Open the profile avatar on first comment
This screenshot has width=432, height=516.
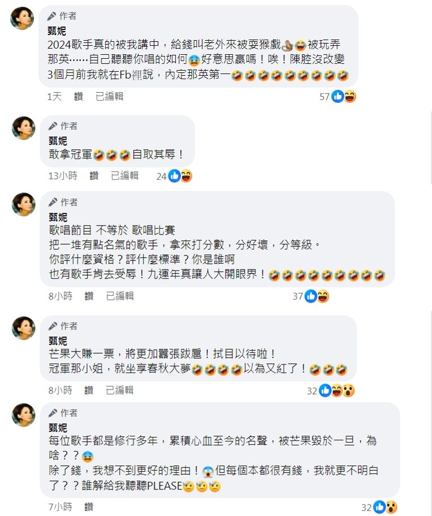[x=23, y=18]
